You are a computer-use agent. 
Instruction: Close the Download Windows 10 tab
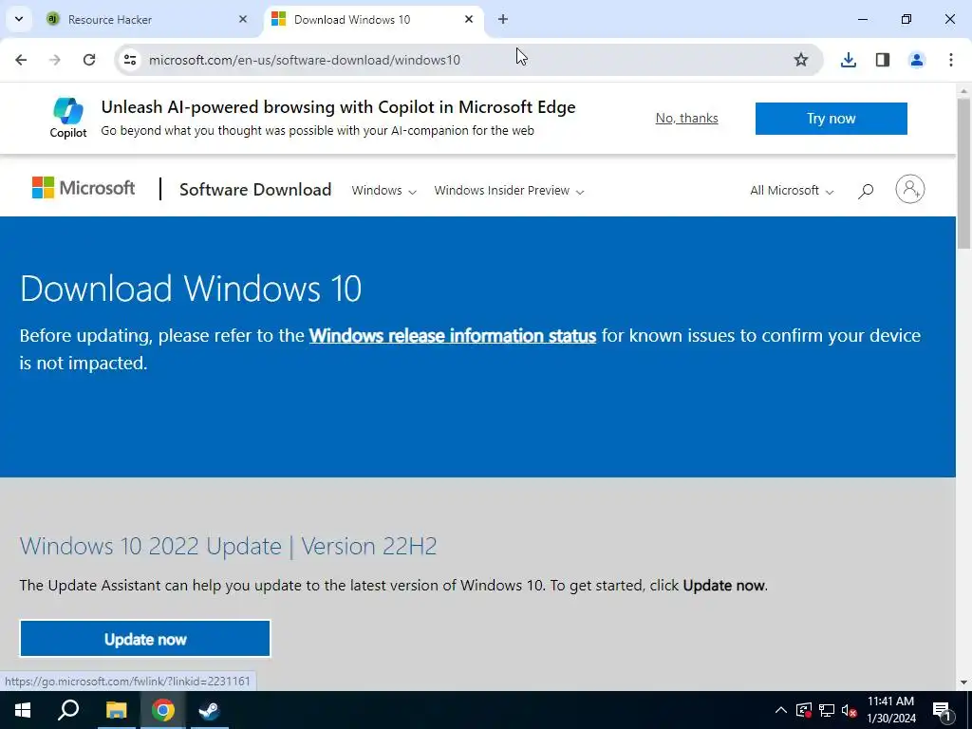click(x=469, y=19)
